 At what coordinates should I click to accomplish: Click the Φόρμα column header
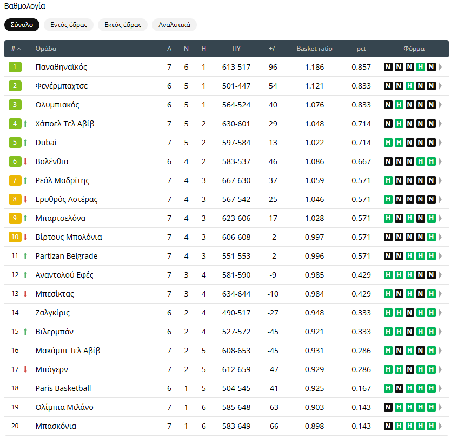click(x=414, y=49)
